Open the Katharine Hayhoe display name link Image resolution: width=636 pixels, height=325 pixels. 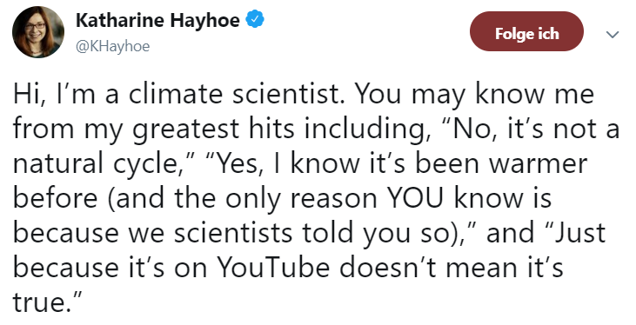click(157, 20)
